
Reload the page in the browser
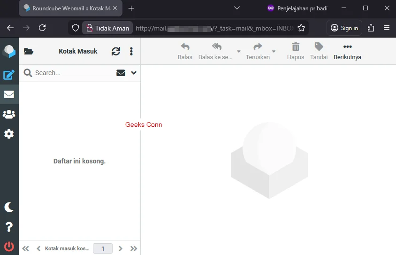point(42,28)
